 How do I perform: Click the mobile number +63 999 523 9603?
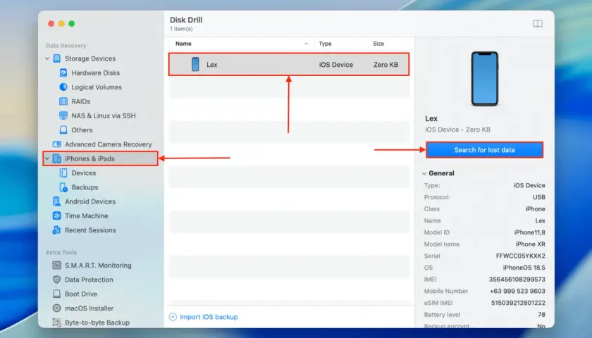517,292
